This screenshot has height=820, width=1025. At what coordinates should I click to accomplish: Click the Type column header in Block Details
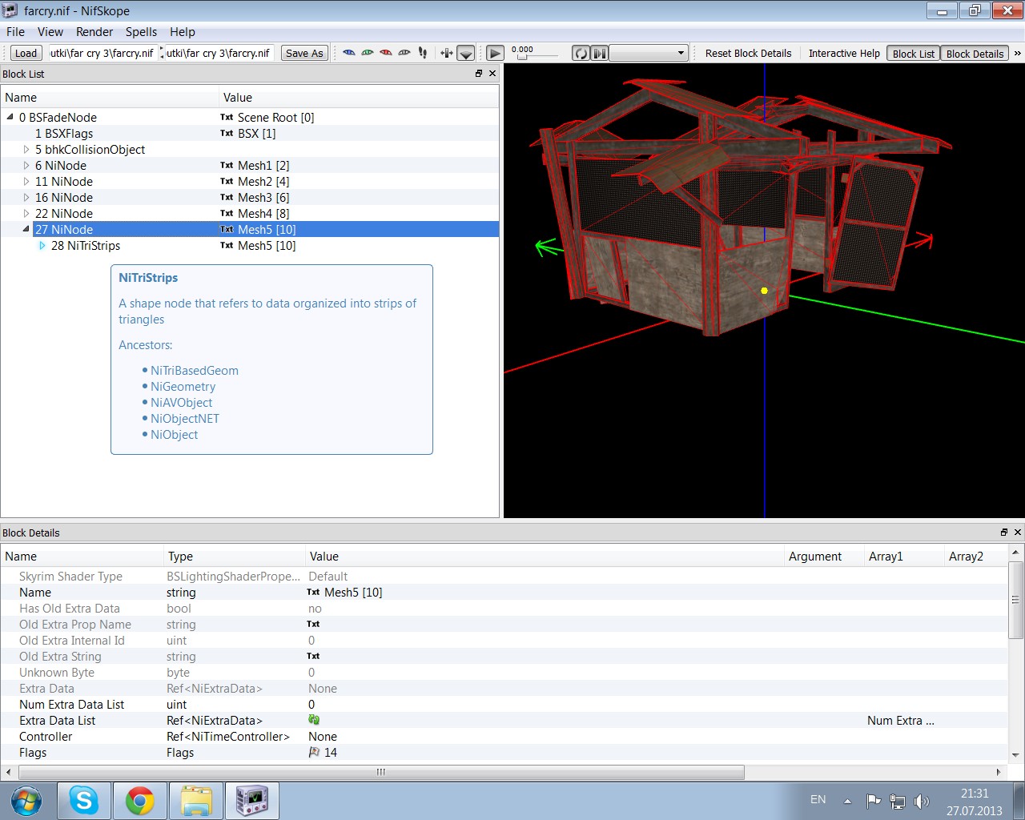[x=234, y=556]
